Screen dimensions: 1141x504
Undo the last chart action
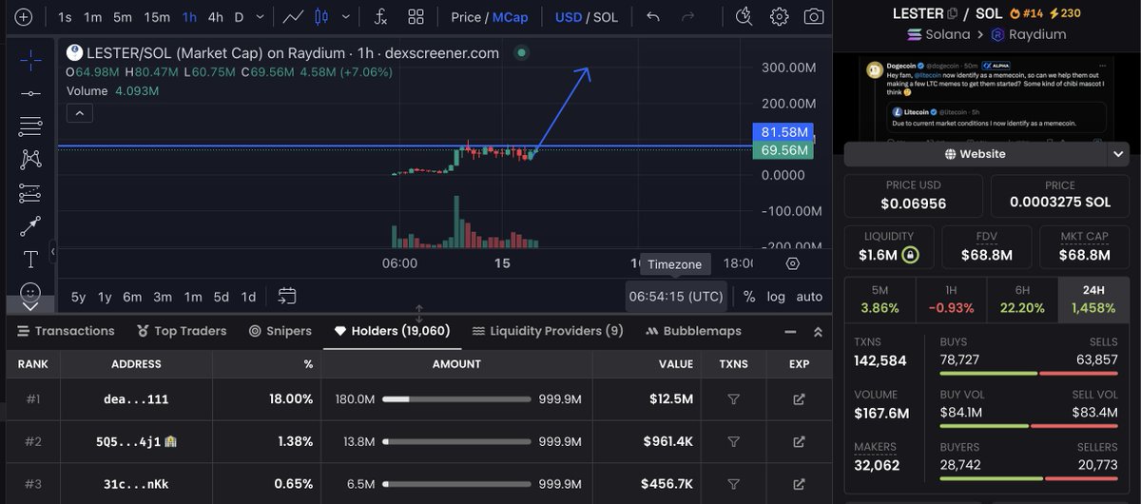pyautogui.click(x=652, y=17)
